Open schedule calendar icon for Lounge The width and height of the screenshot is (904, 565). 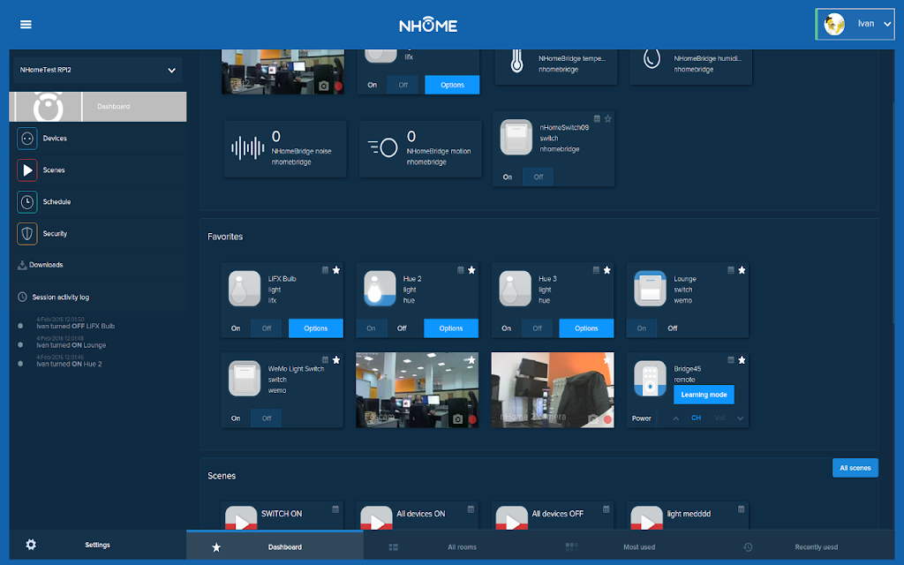pyautogui.click(x=731, y=270)
